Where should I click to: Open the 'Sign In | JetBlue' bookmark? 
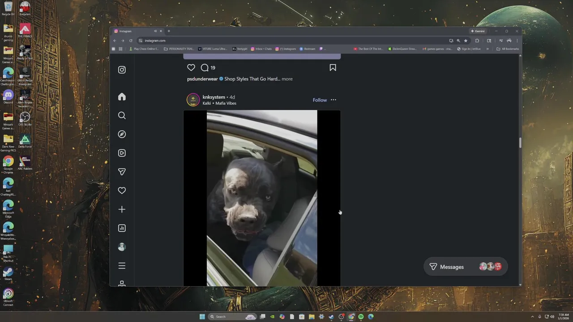pos(469,49)
